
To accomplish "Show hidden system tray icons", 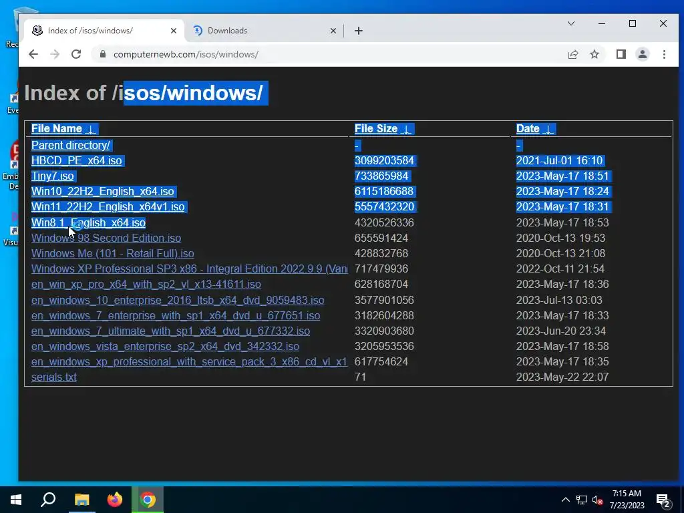I will click(x=565, y=500).
